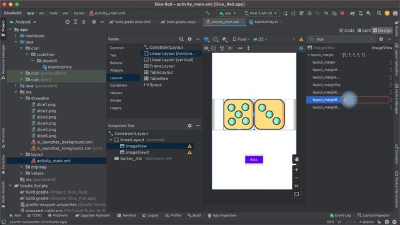This screenshot has height=225, width=400.
Task: Open the Pixel 5 API 26 device dropdown
Action: pos(261,13)
